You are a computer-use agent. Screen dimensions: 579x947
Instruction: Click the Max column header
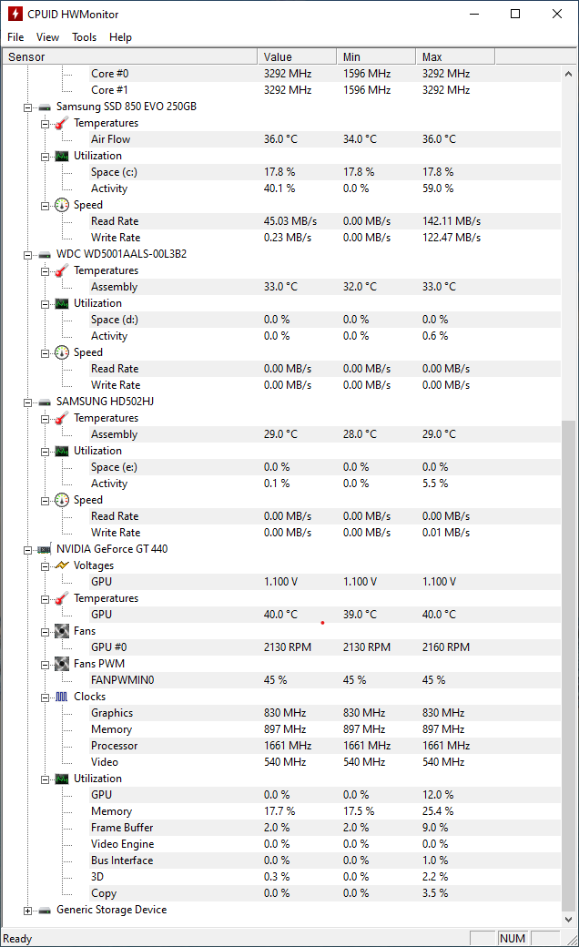(x=454, y=56)
